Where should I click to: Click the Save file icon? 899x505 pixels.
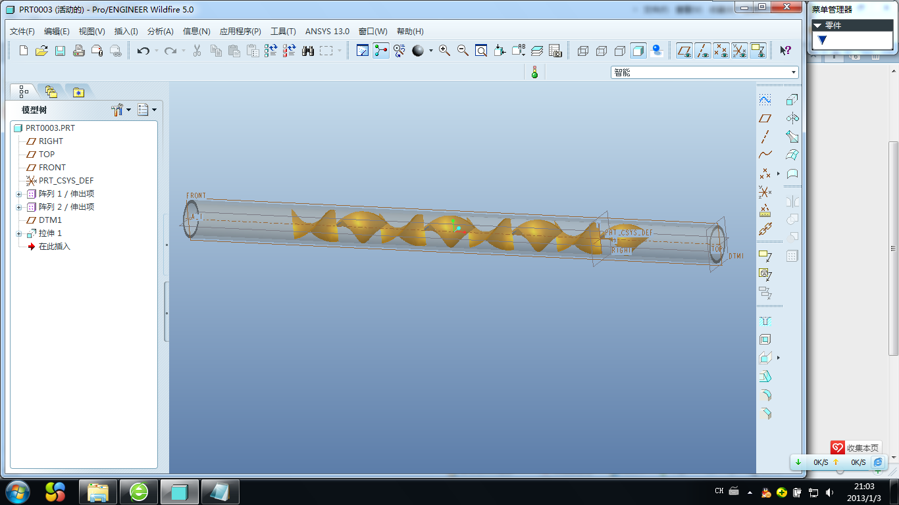(60, 51)
